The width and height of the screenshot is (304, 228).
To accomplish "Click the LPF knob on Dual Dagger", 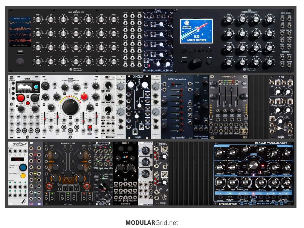I will [x=108, y=85].
